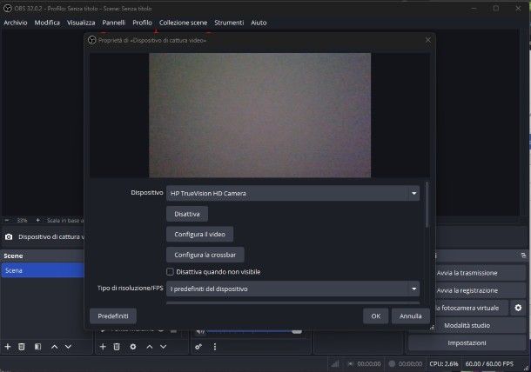Click the Scene panel header
The width and height of the screenshot is (531, 372).
click(43, 256)
